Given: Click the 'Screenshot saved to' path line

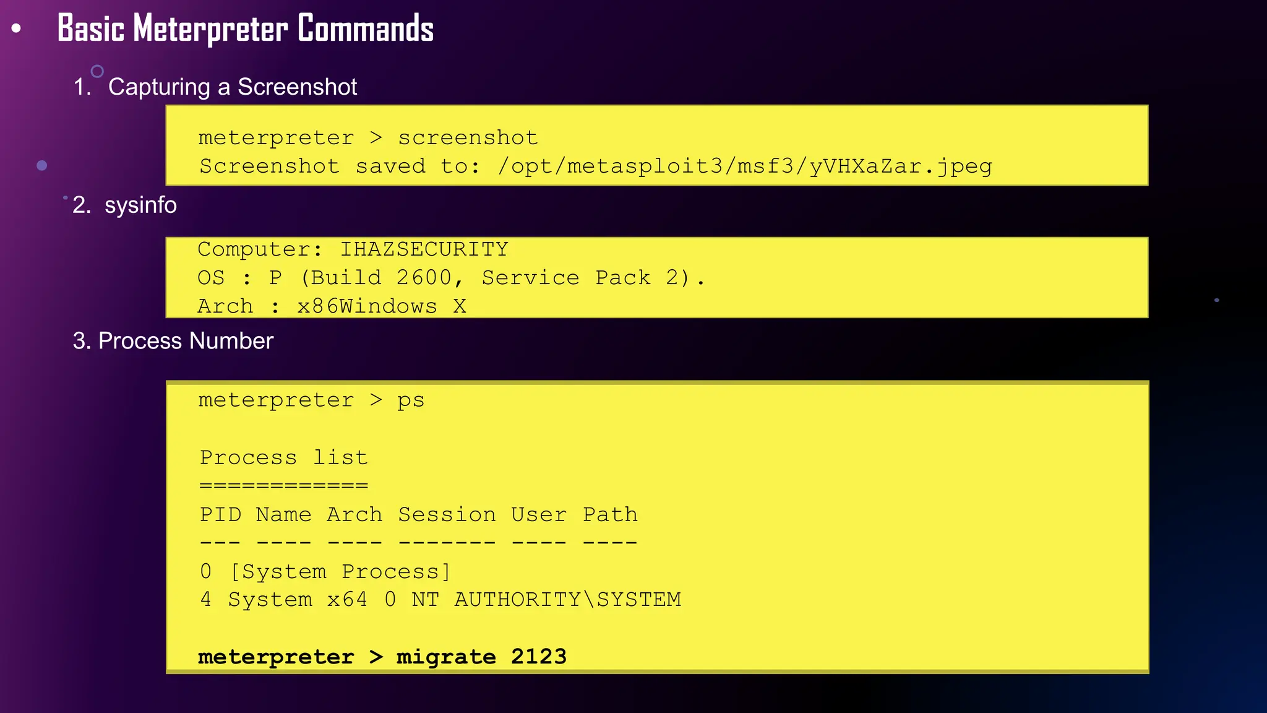Looking at the screenshot, I should click(595, 166).
